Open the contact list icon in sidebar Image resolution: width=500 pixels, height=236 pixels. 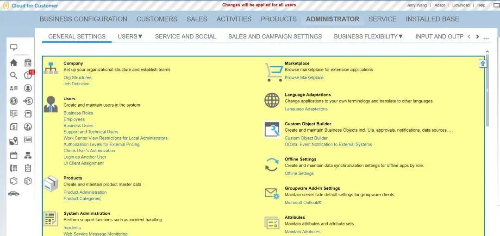13,88
